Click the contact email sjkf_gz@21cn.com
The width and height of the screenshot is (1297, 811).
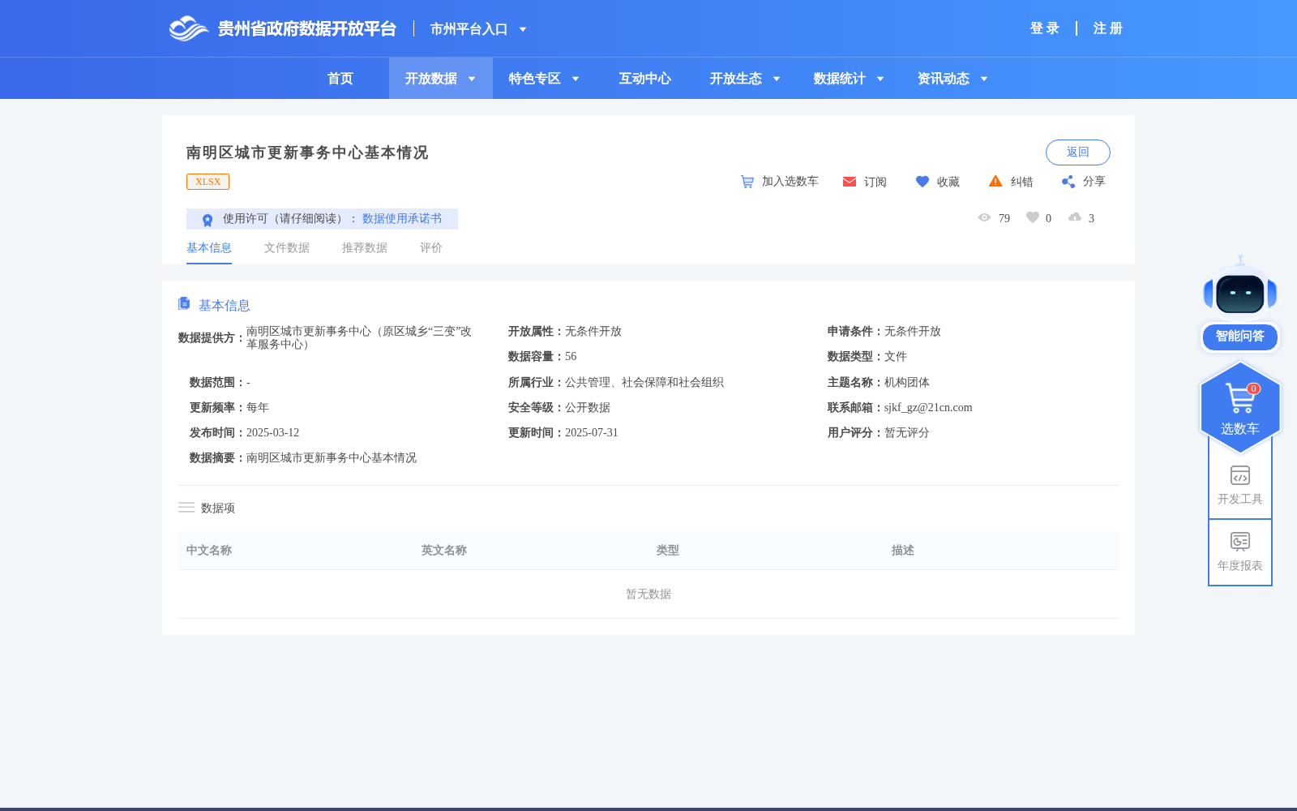point(928,408)
